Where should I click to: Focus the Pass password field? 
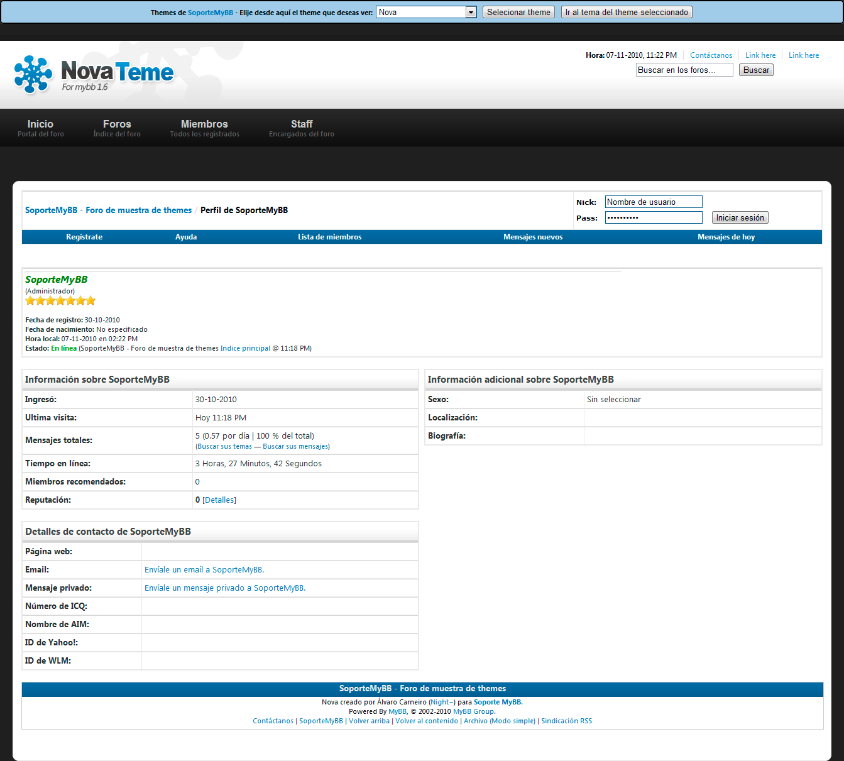click(653, 217)
